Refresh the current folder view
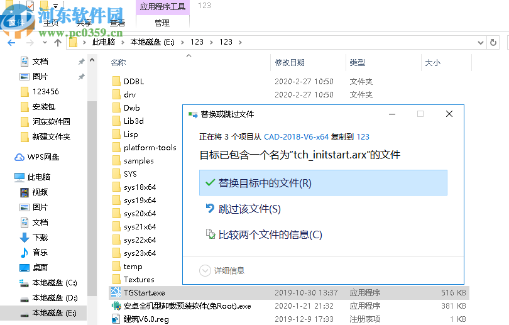This screenshot has width=509, height=325. 493,42
